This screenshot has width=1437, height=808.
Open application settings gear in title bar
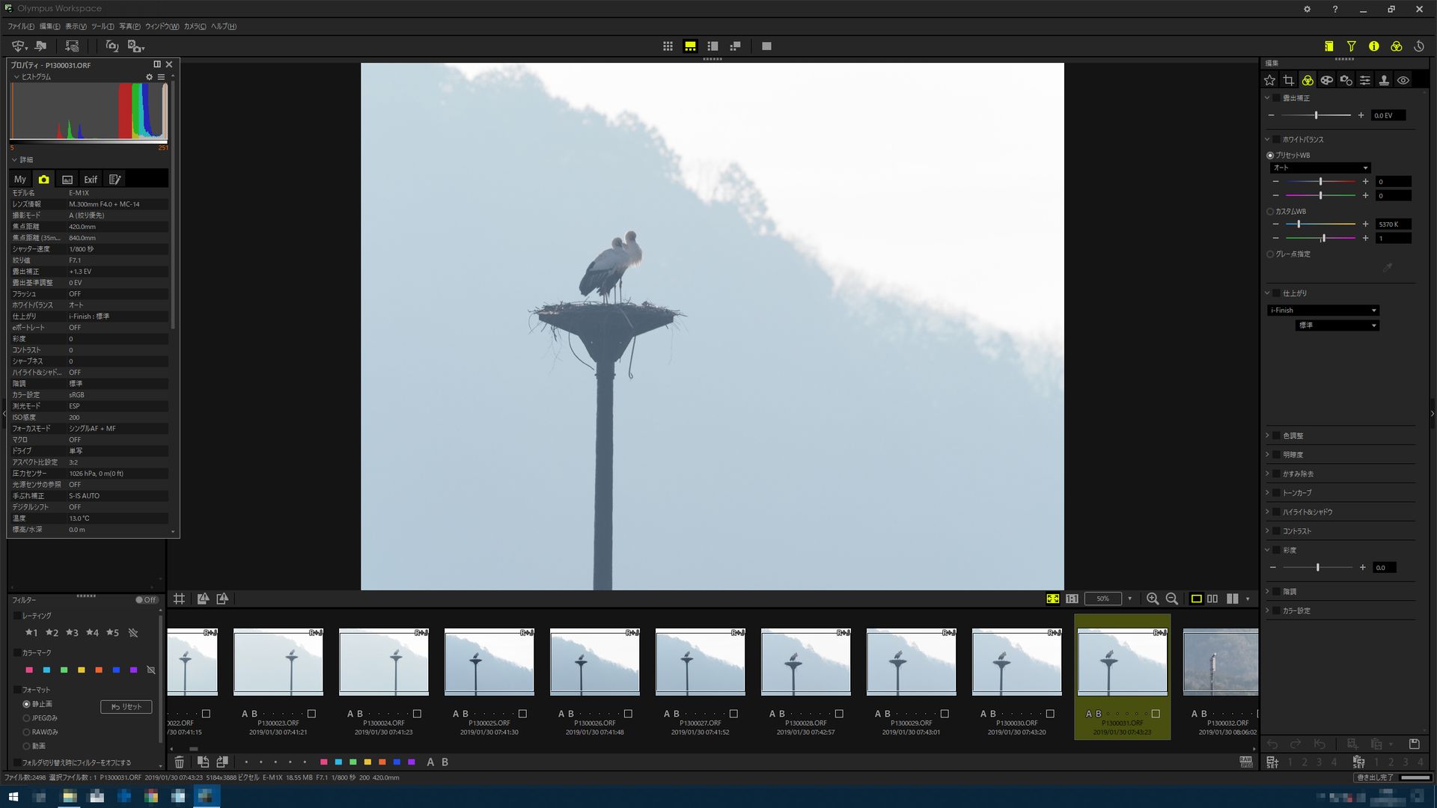[x=1307, y=9]
